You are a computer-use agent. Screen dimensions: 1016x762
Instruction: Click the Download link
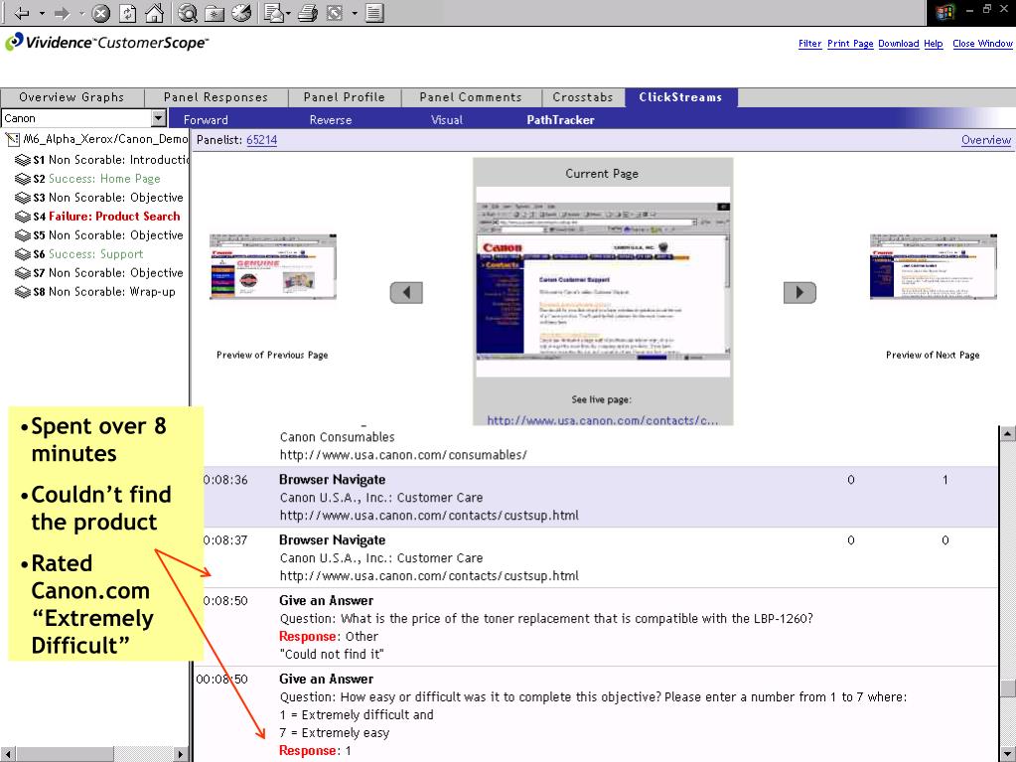(x=898, y=44)
